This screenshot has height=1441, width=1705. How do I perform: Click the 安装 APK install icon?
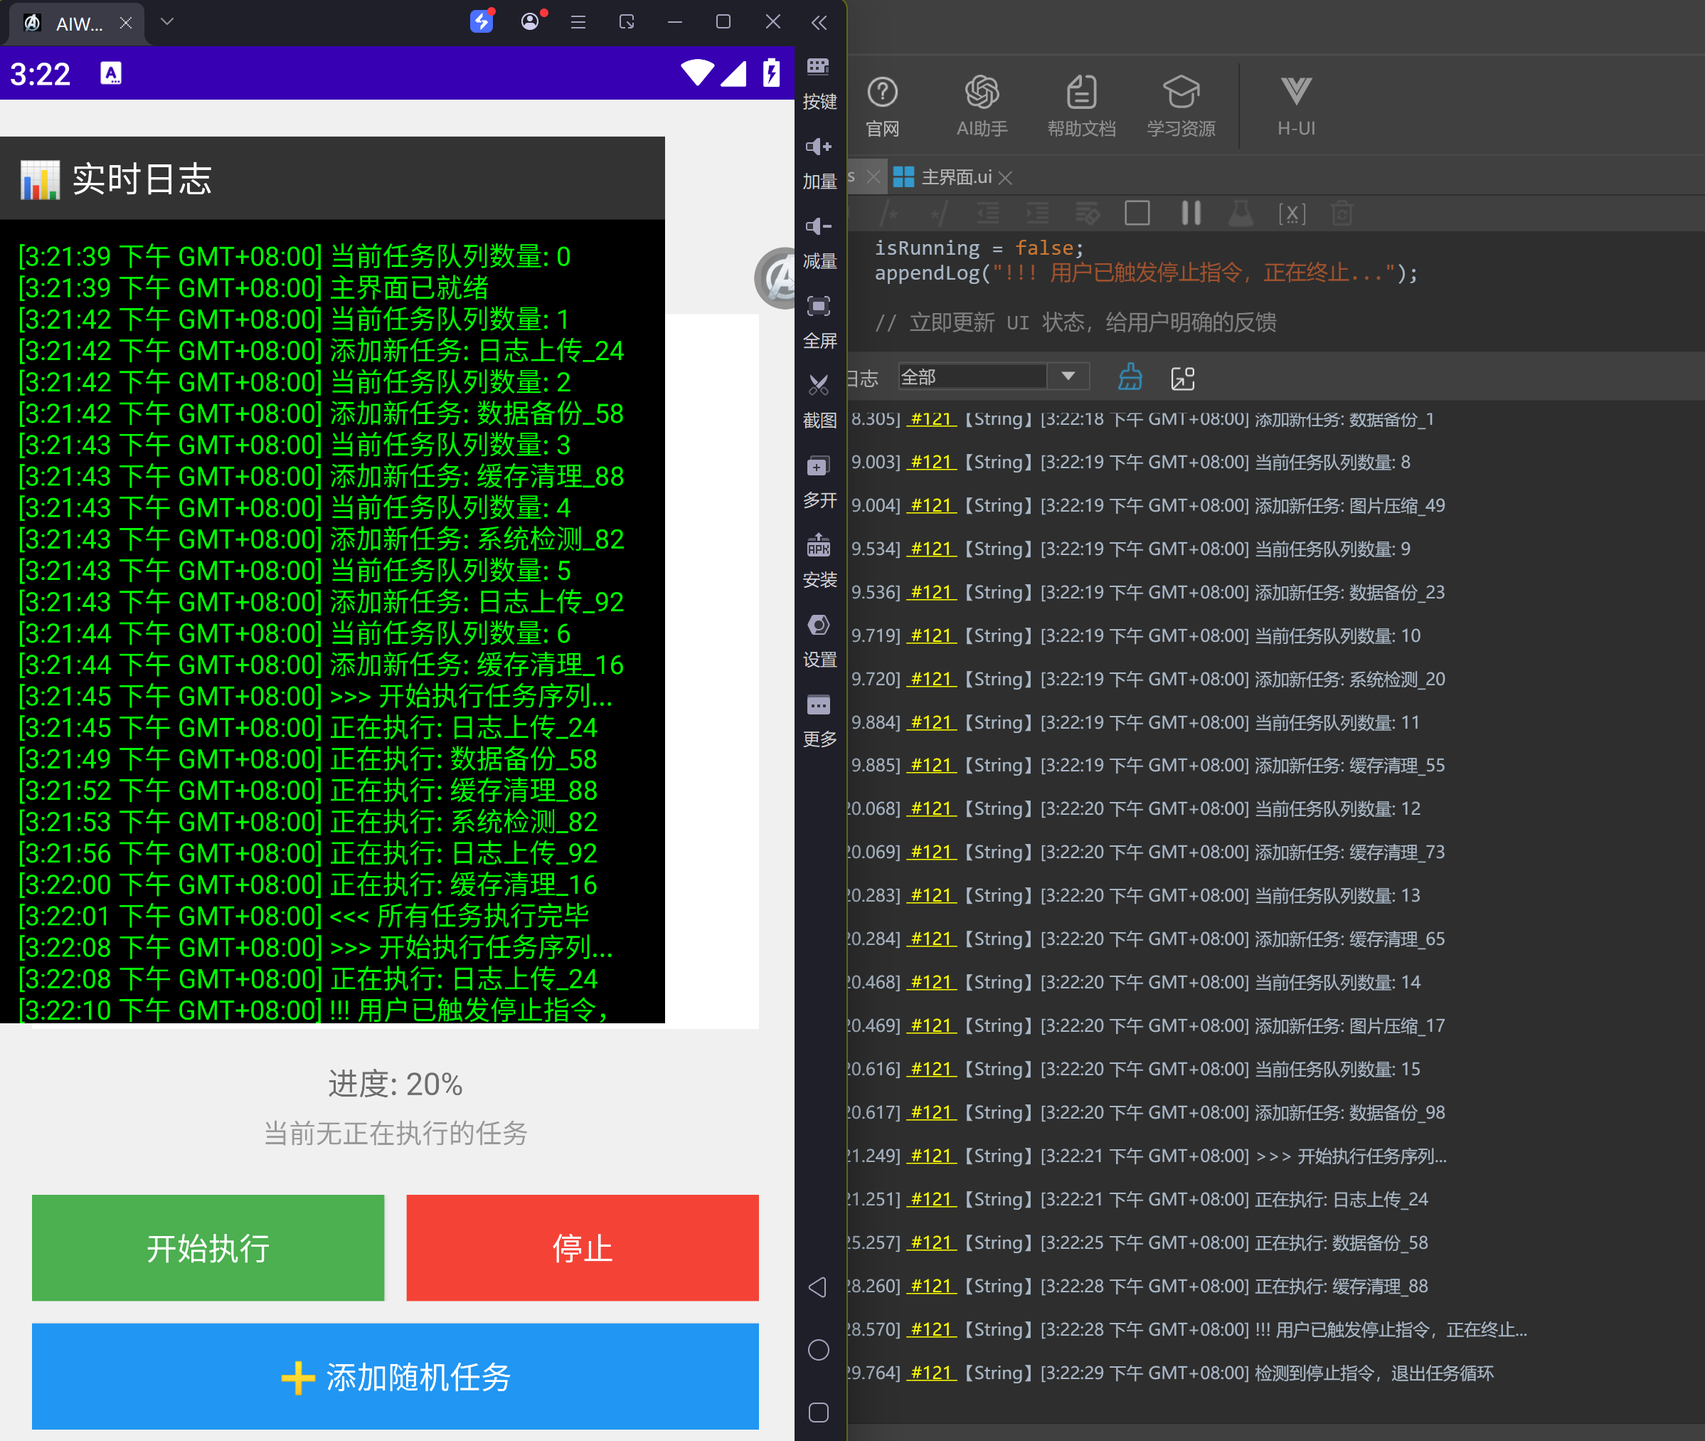(x=818, y=545)
